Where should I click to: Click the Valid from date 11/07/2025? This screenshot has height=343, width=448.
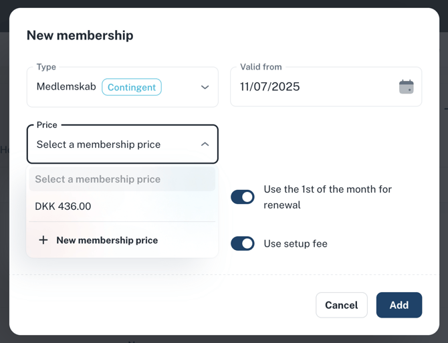coord(270,87)
